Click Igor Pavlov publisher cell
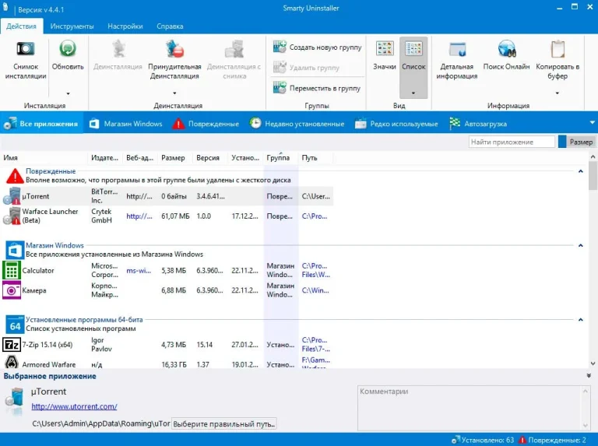Screen dimensions: 598x446 pos(101,345)
